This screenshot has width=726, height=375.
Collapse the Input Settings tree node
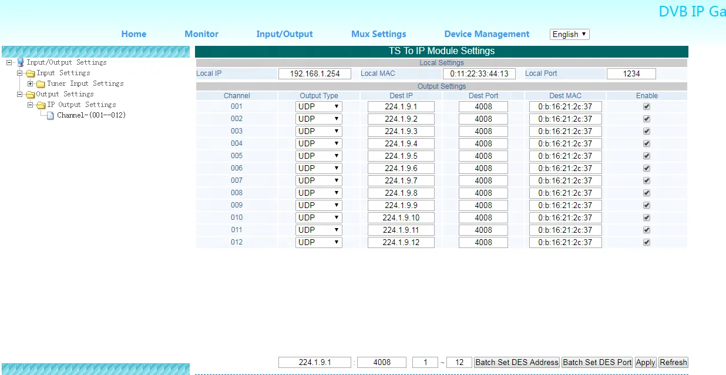[x=19, y=73]
